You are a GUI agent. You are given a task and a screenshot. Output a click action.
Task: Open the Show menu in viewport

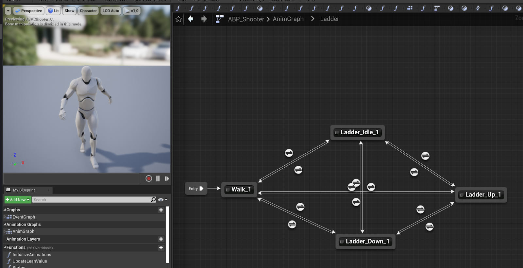(x=69, y=11)
